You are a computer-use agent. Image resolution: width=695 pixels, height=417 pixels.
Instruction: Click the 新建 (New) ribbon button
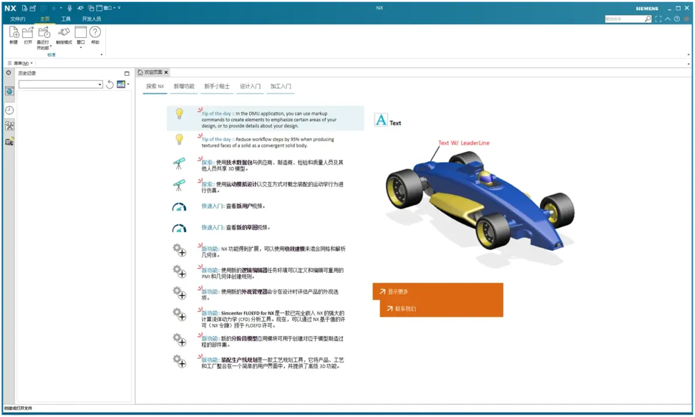coord(14,35)
